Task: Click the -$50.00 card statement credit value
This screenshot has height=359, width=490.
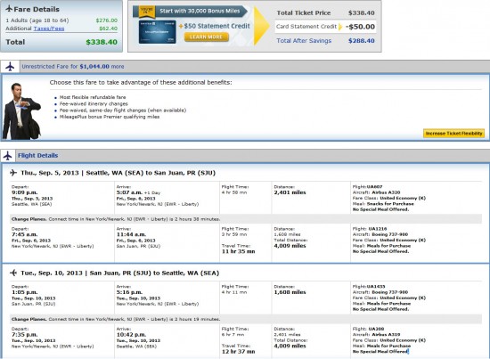Action: (360, 27)
